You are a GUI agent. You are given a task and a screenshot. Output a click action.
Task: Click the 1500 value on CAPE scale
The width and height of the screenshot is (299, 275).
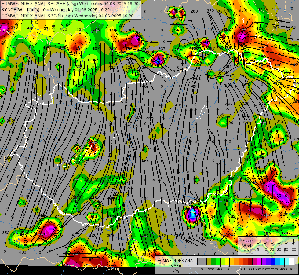click(257, 269)
